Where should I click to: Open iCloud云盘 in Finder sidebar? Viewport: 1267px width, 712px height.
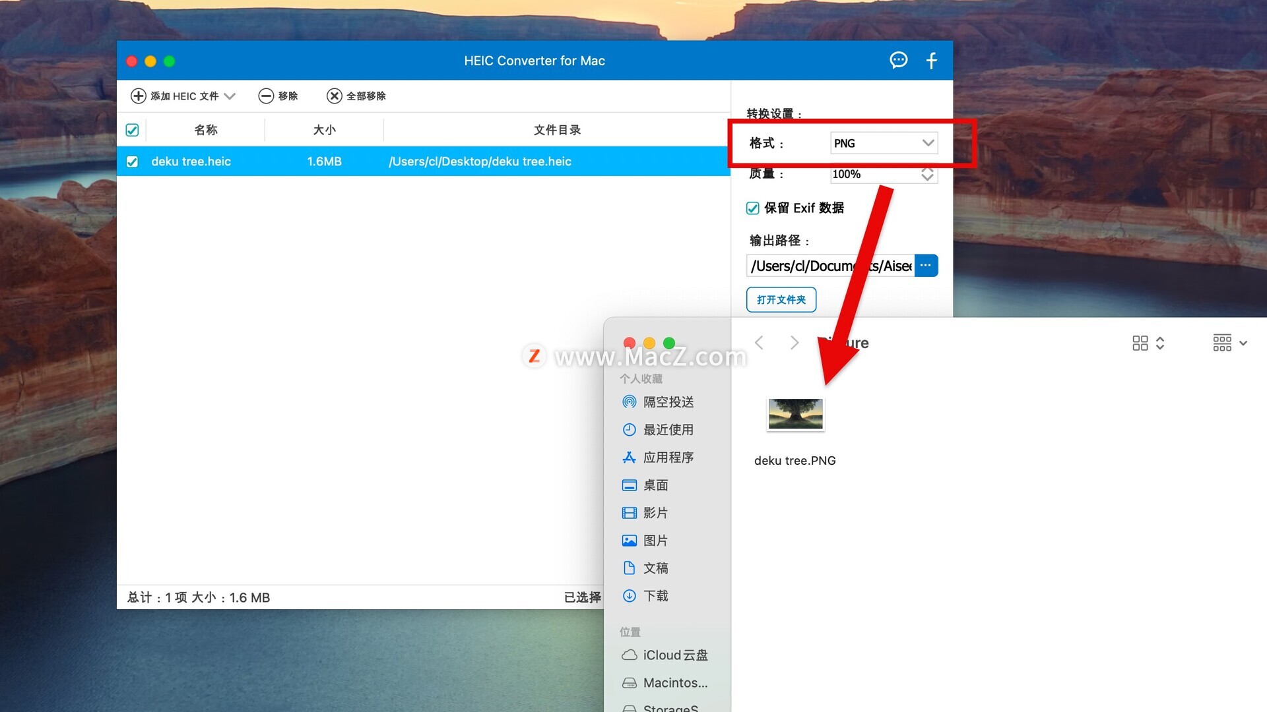665,655
